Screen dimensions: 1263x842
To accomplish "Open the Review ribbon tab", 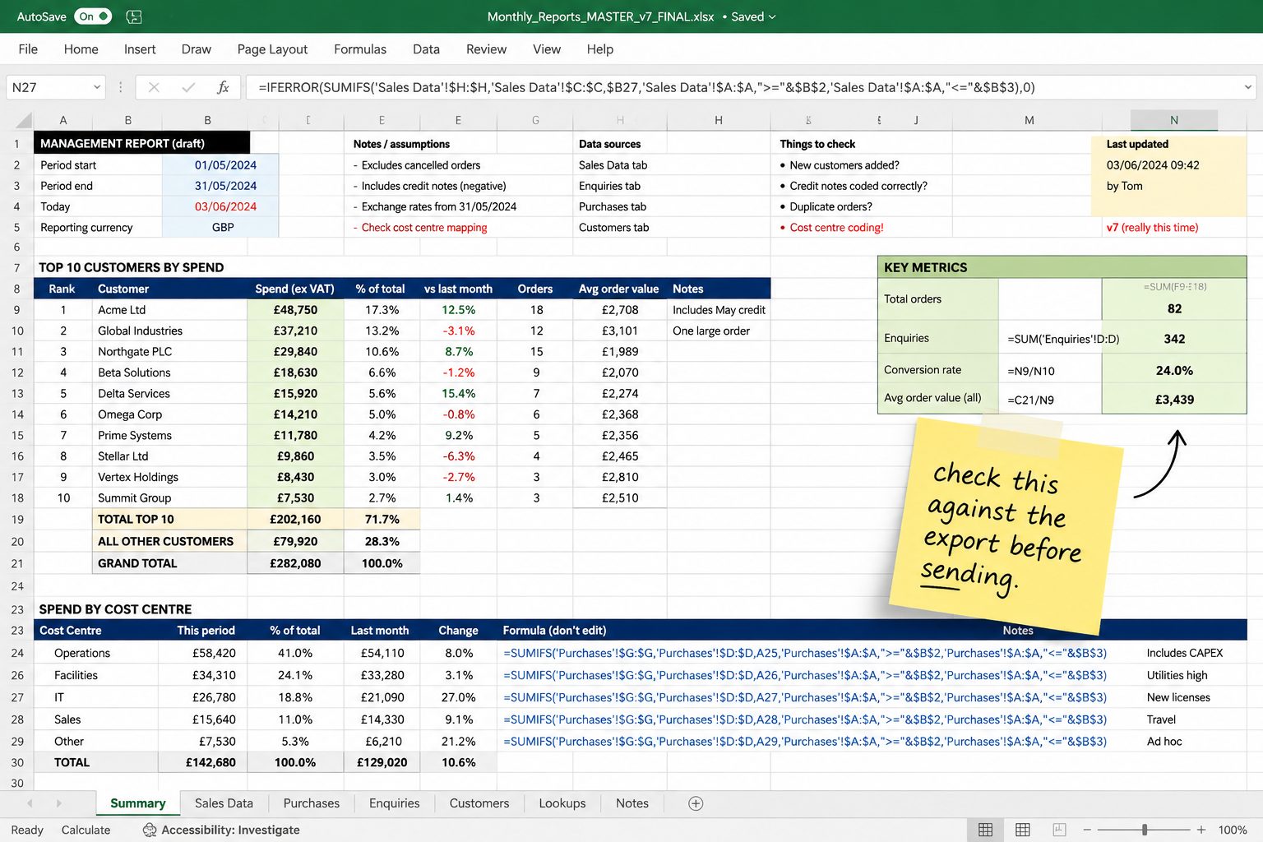I will [486, 49].
